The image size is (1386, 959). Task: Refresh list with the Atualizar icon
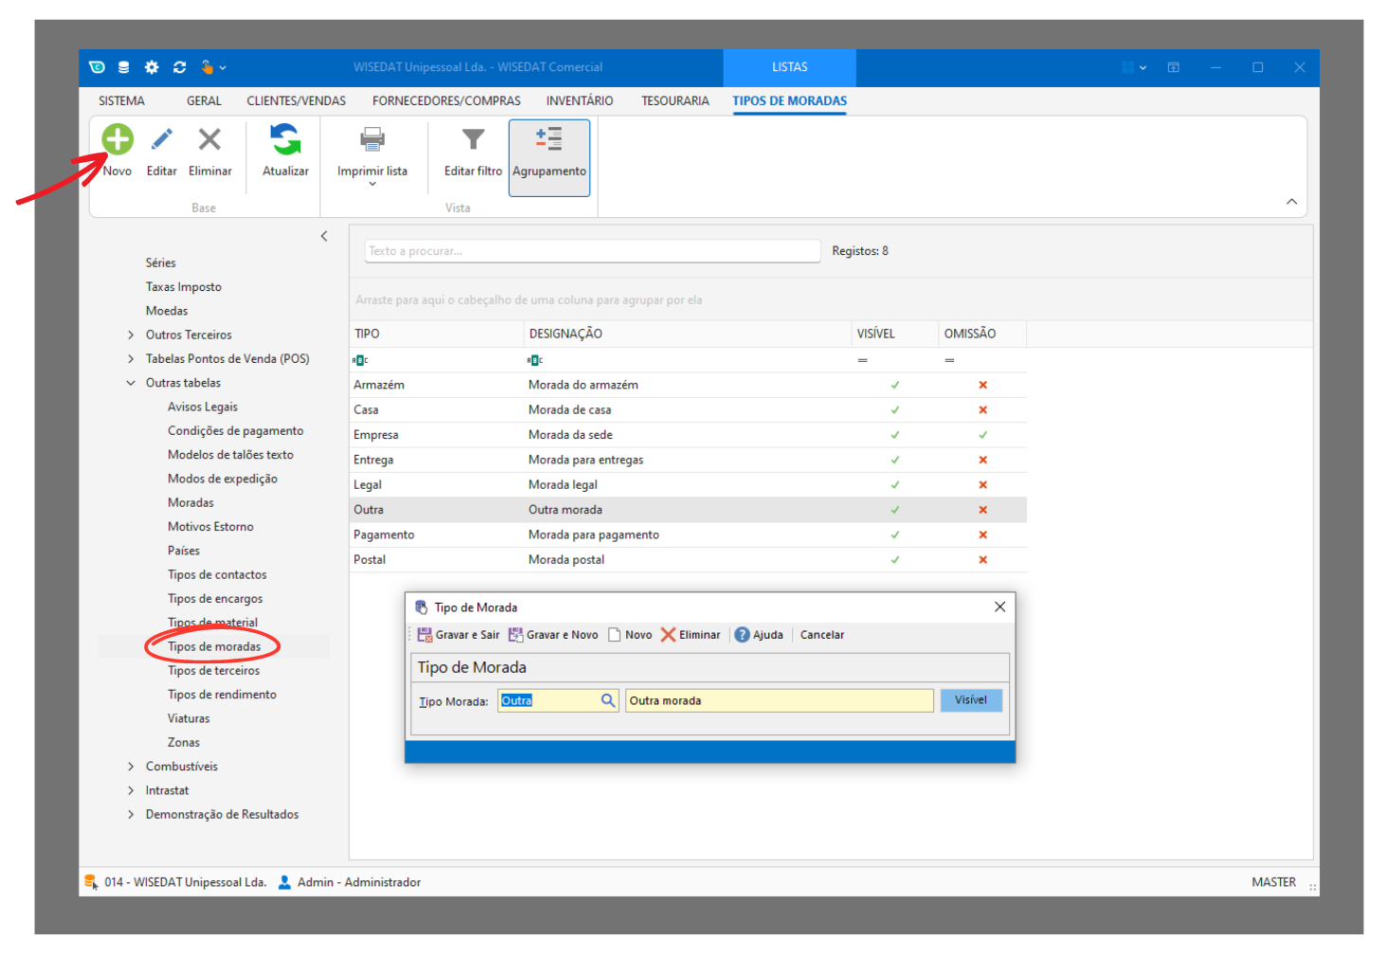[285, 140]
